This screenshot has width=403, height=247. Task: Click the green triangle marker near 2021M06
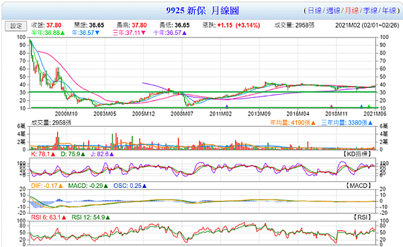[x=369, y=106]
